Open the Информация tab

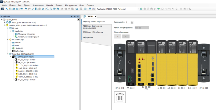tap(88, 37)
